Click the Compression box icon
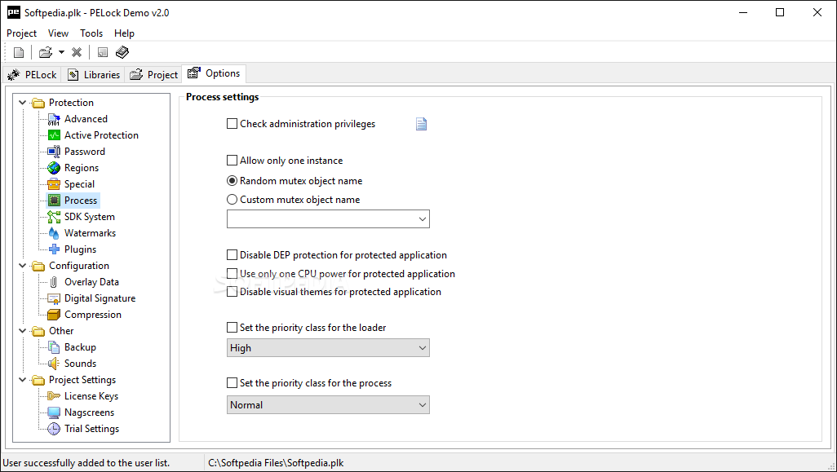 54,315
